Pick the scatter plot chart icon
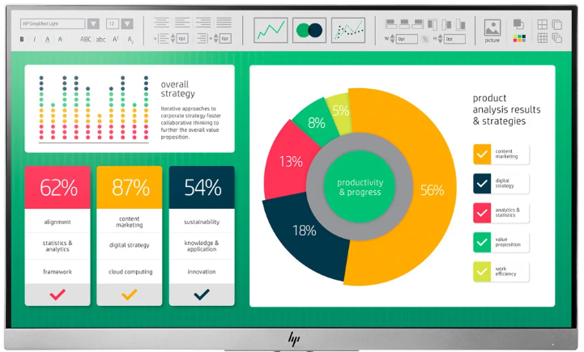This screenshot has width=584, height=352. pyautogui.click(x=348, y=30)
